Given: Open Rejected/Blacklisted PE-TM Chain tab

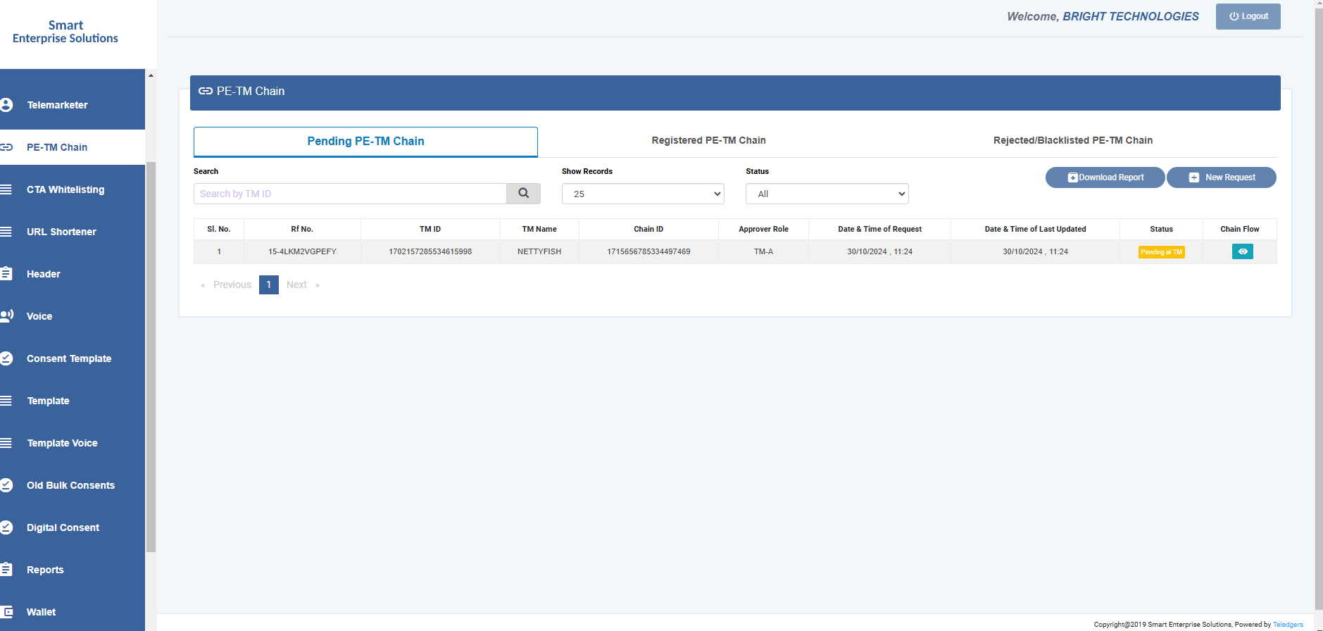Looking at the screenshot, I should pyautogui.click(x=1072, y=140).
